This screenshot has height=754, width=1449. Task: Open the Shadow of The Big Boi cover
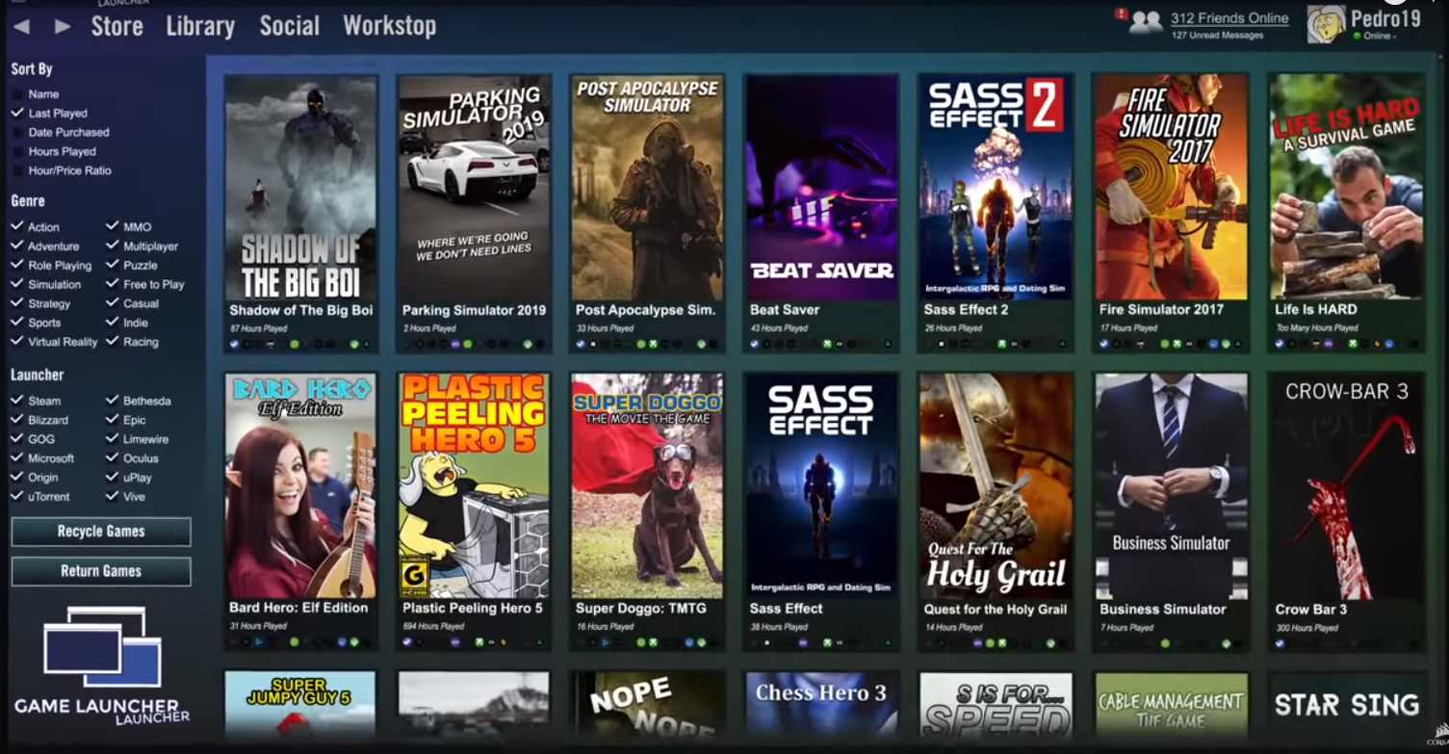click(300, 188)
